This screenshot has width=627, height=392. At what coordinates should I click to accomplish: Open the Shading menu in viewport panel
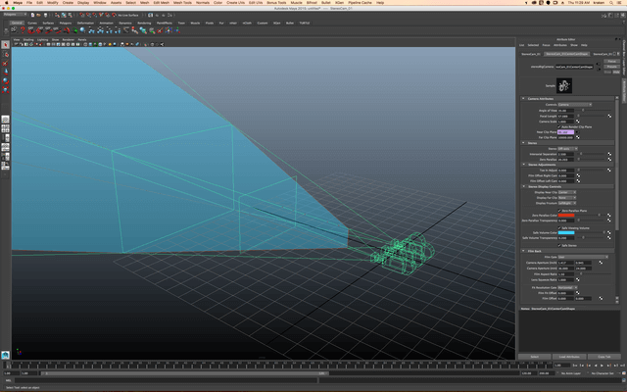[x=28, y=39]
